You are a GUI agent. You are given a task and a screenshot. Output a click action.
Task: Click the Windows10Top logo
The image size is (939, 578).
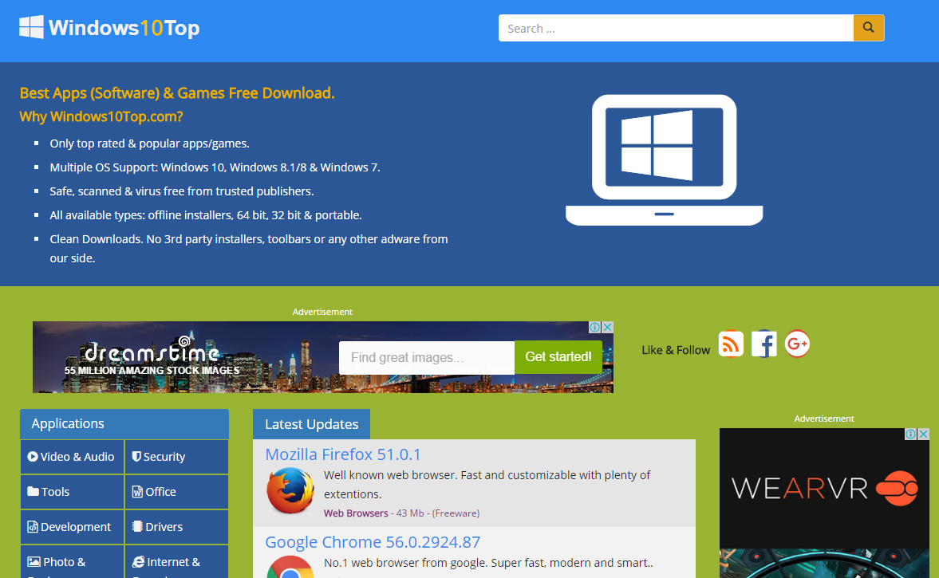point(109,28)
